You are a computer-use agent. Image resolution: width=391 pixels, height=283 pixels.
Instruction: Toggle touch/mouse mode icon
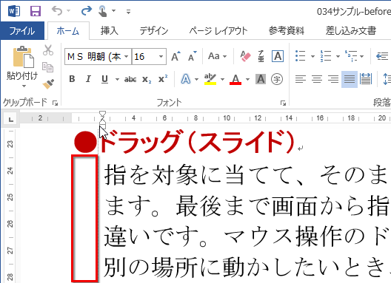point(102,11)
